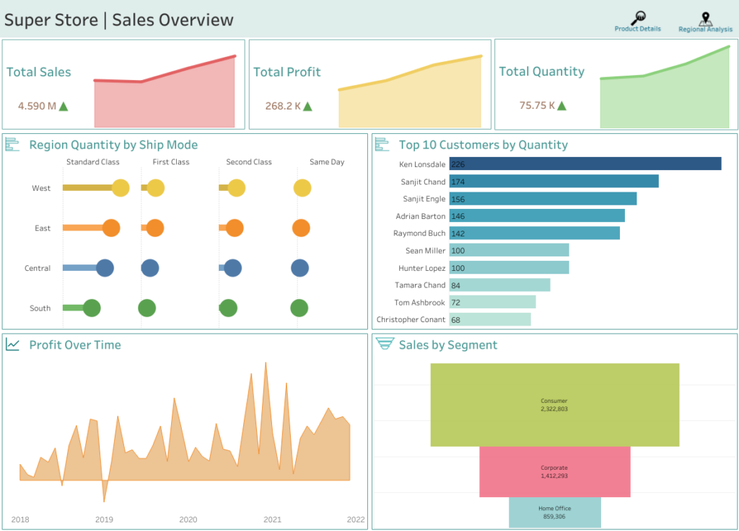
Task: Click the Standard Class column header
Action: pos(92,162)
